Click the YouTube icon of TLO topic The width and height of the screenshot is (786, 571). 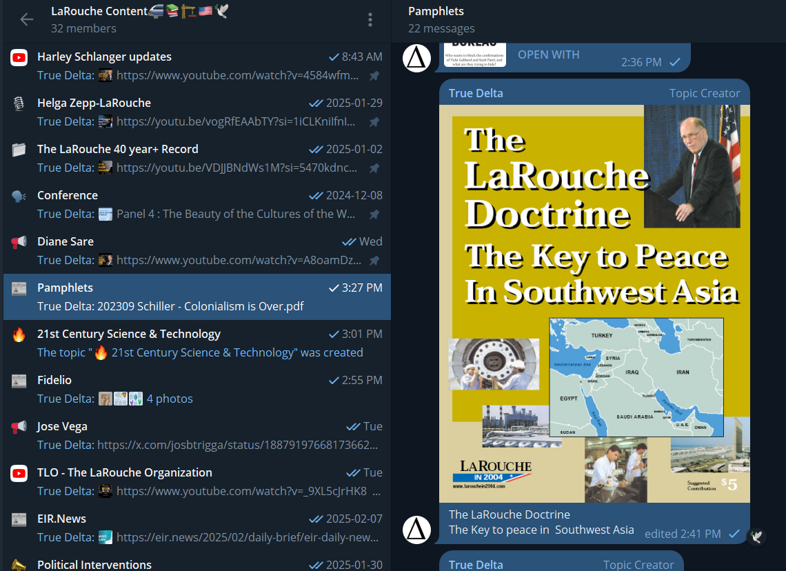click(x=19, y=473)
